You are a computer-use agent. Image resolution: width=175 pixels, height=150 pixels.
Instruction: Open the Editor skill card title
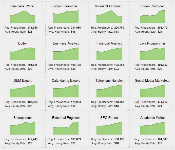(23, 43)
